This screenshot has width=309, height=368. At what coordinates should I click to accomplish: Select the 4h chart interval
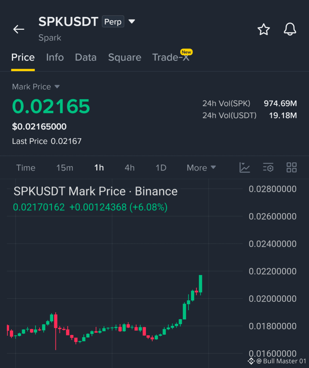coord(130,168)
